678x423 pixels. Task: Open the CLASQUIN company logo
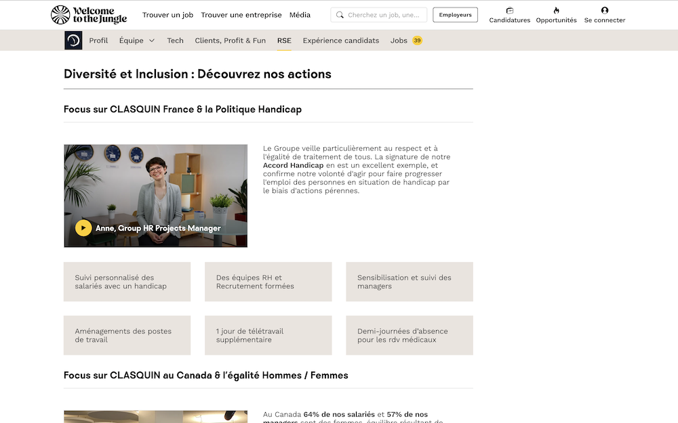73,41
